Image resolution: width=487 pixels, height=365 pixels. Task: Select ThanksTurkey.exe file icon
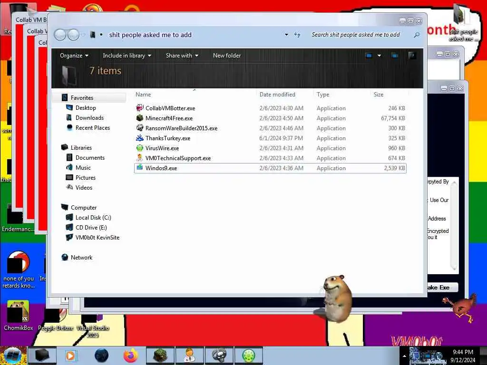coord(140,138)
